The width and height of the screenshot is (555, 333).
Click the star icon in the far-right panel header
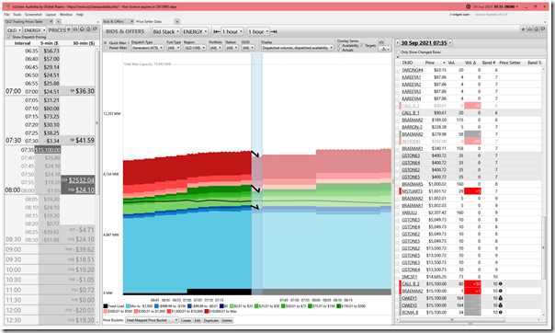[523, 29]
